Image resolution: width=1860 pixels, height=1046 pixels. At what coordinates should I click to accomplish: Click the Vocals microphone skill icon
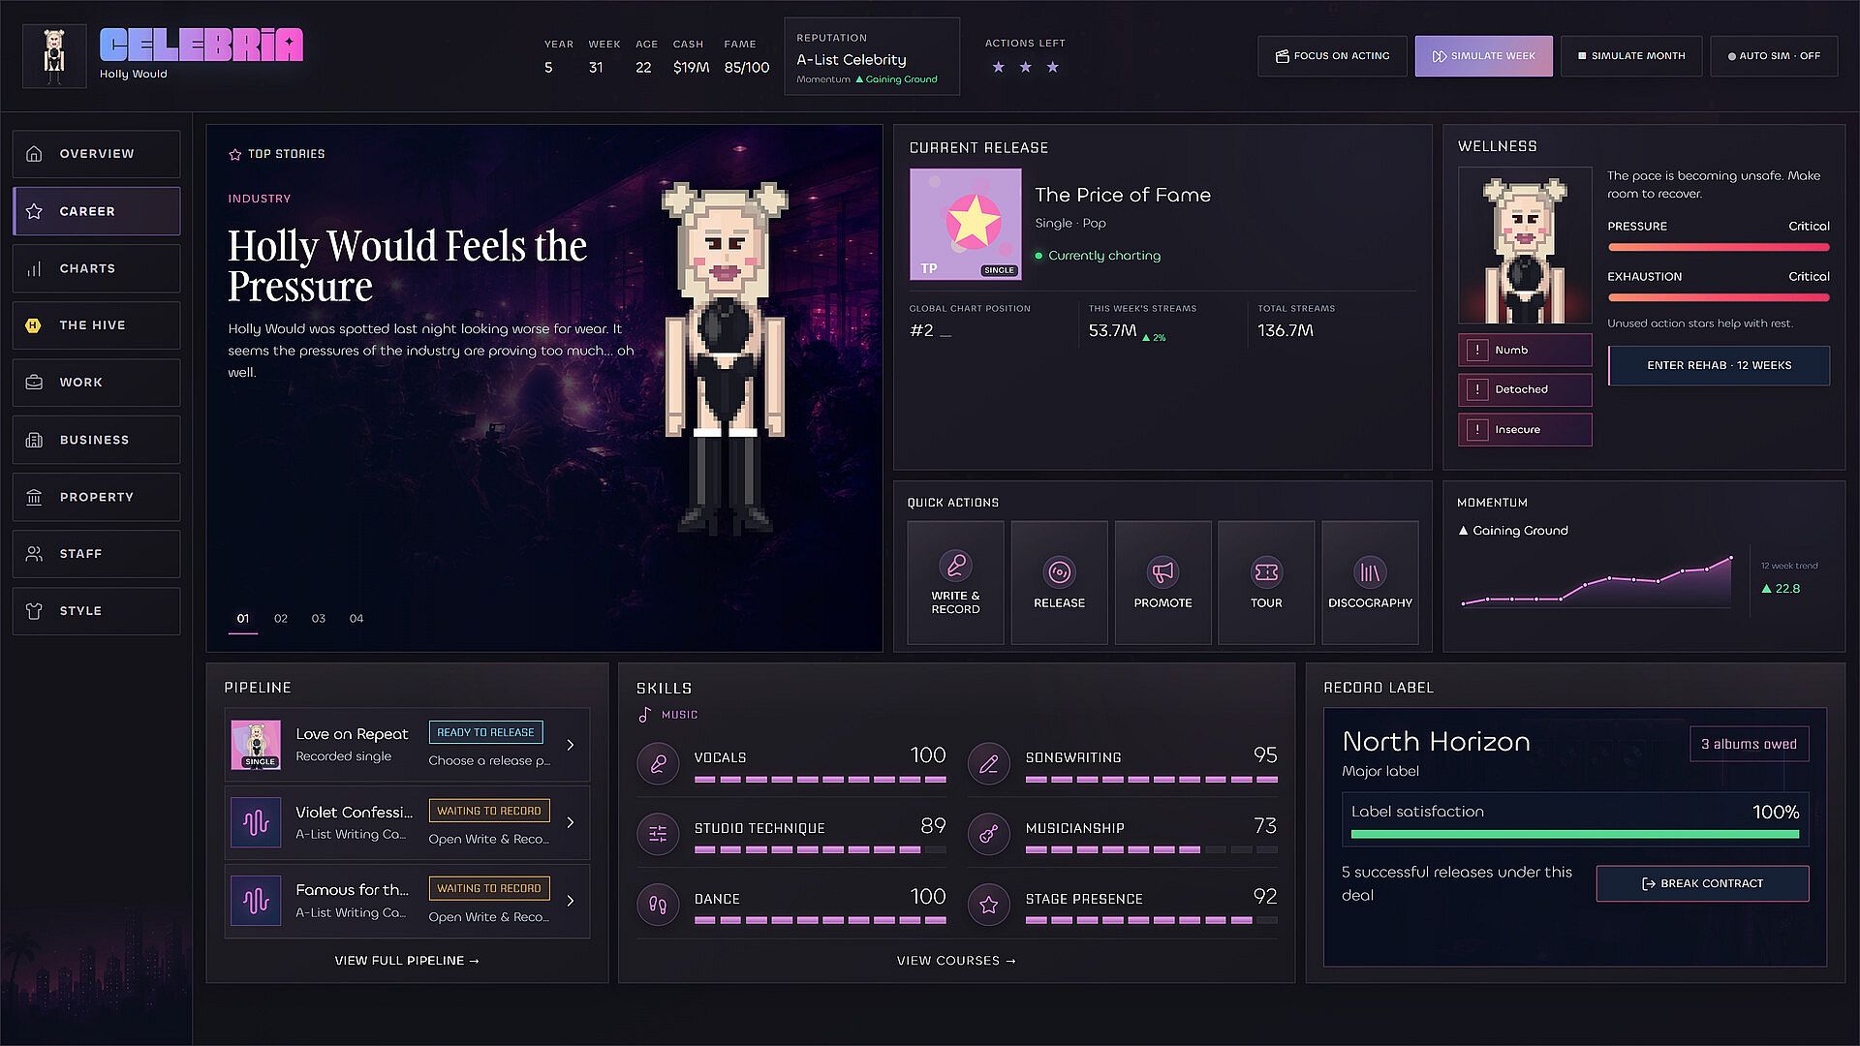pos(658,764)
